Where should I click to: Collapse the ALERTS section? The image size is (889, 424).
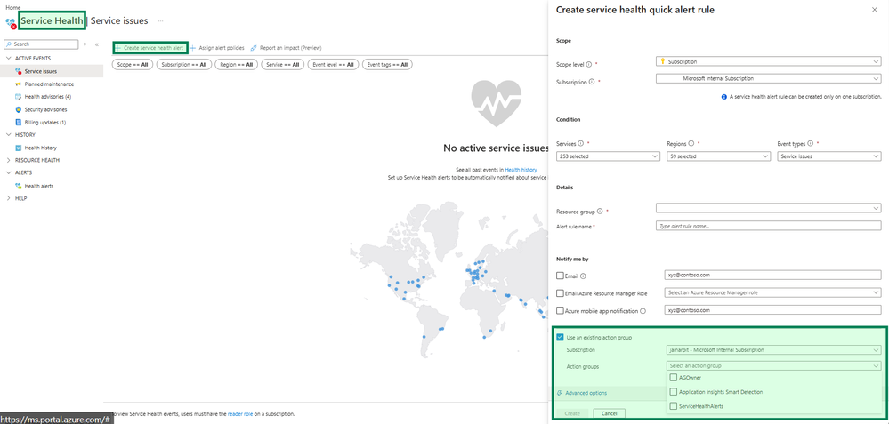pyautogui.click(x=8, y=172)
